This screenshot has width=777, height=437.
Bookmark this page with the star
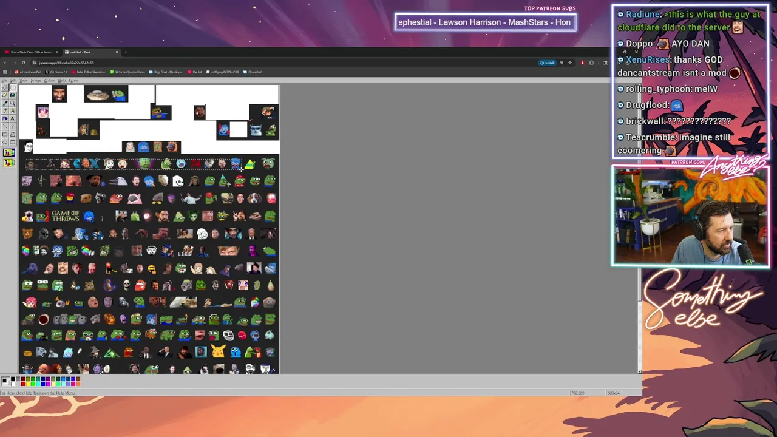click(x=570, y=63)
